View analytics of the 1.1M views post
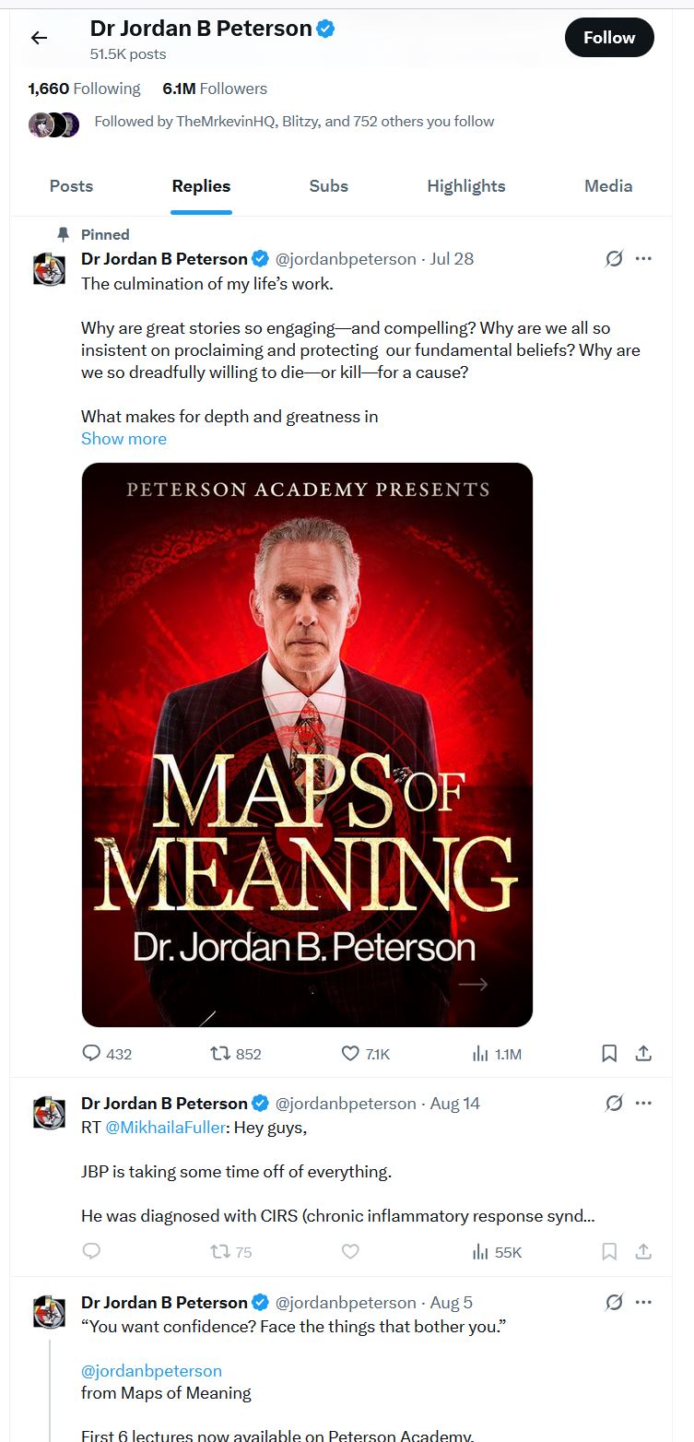Image resolution: width=694 pixels, height=1442 pixels. pos(480,1053)
